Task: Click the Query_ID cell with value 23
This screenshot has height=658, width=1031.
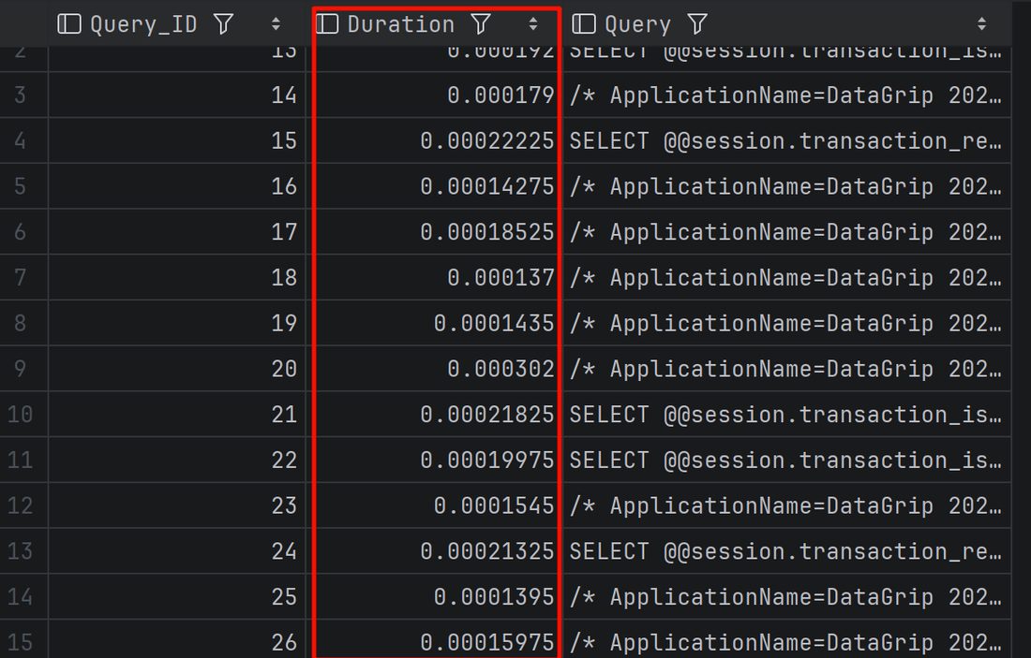Action: tap(177, 505)
